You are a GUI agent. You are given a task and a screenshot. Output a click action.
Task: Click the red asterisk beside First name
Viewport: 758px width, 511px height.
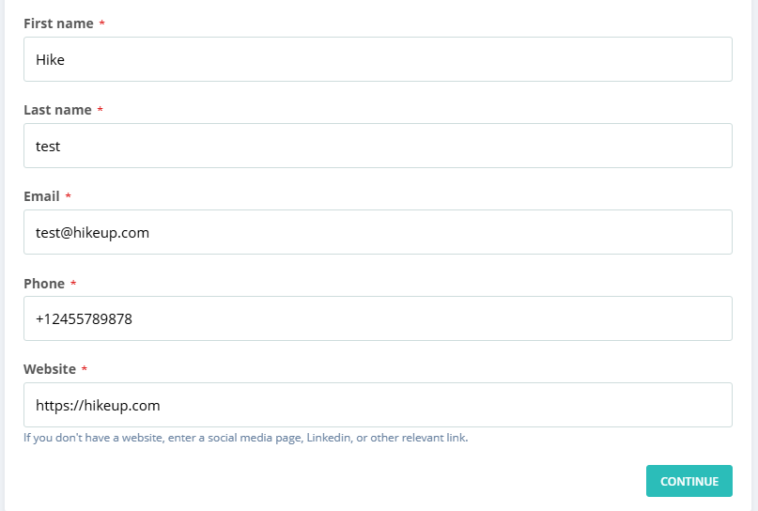click(102, 23)
